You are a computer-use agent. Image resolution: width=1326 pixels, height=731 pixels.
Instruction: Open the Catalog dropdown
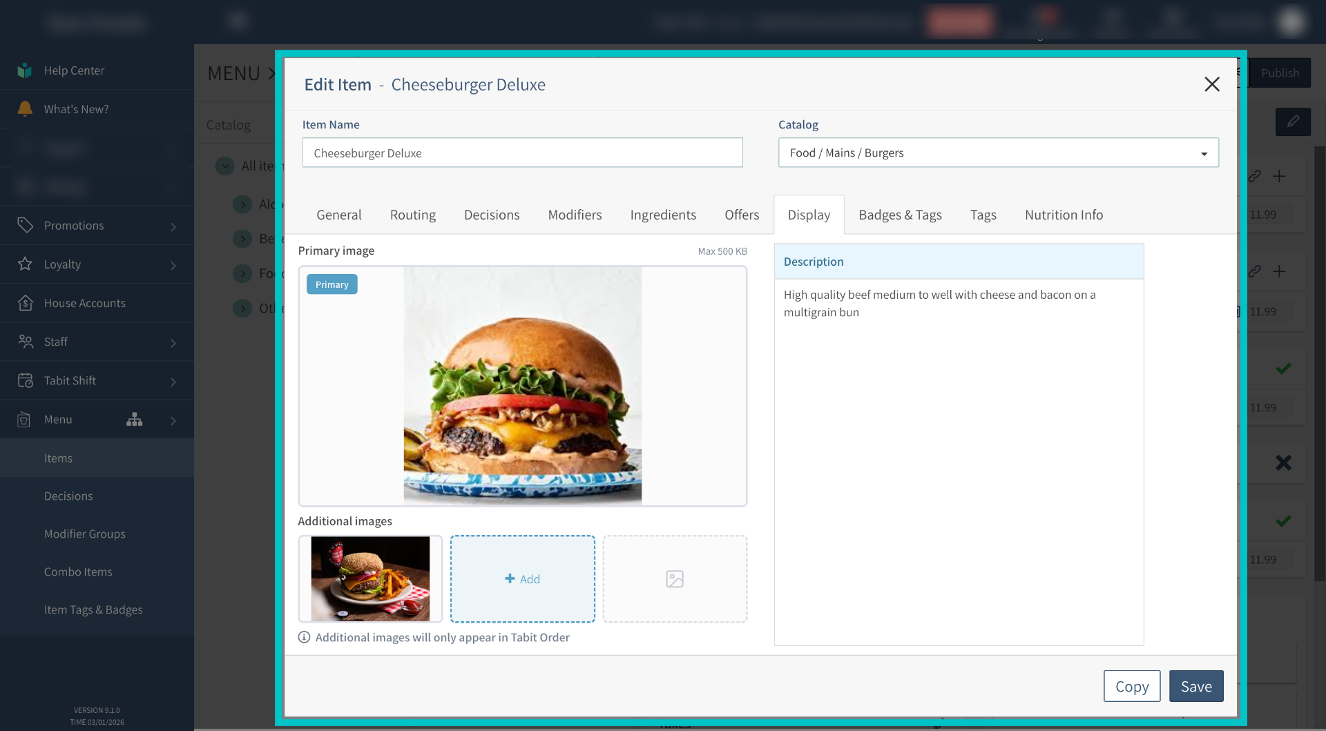pos(998,153)
